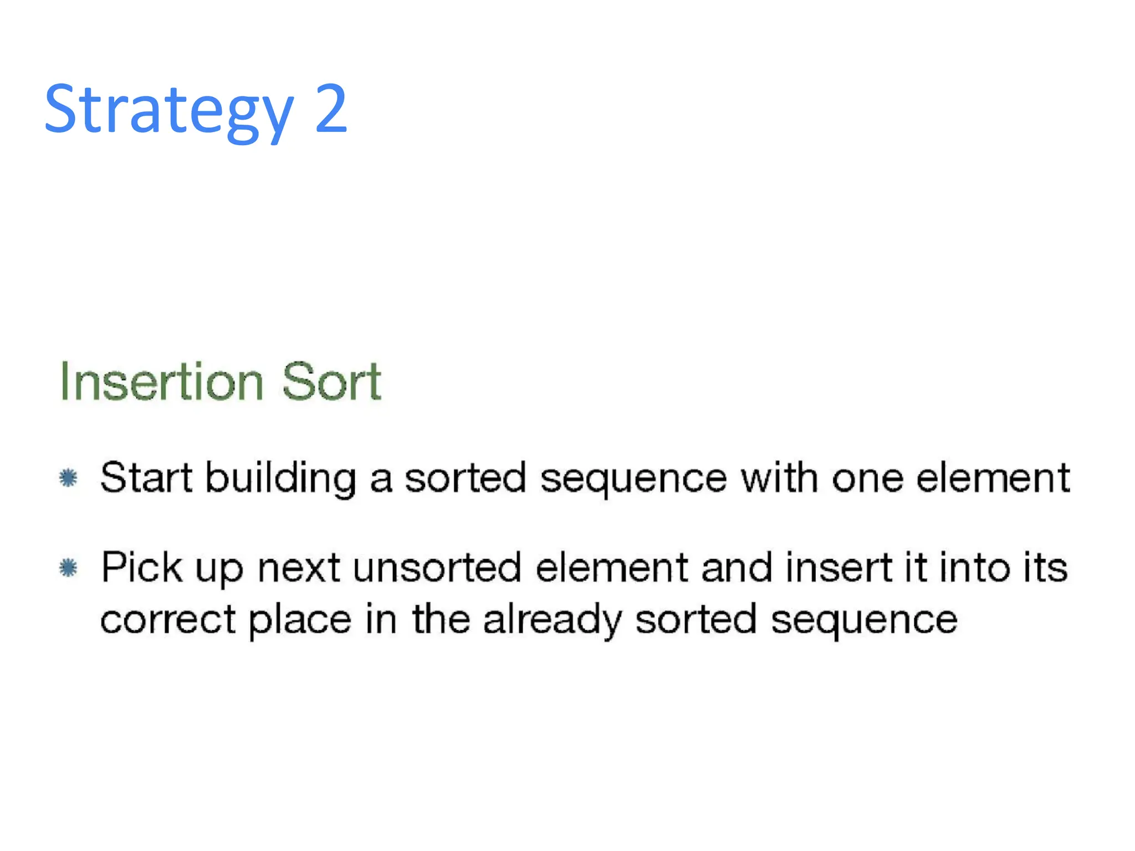
Task: Click the number 2 in the title
Action: (x=331, y=109)
